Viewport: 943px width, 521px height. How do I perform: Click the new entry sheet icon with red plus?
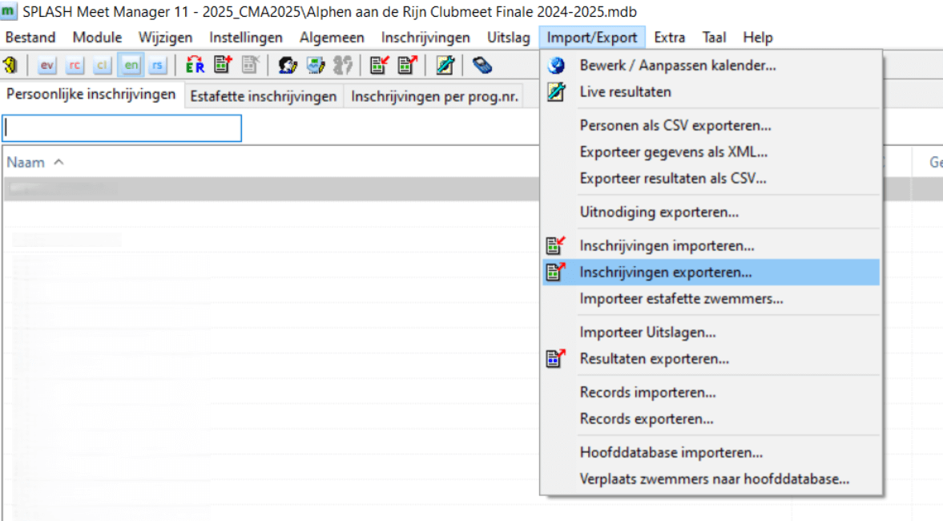coord(222,65)
